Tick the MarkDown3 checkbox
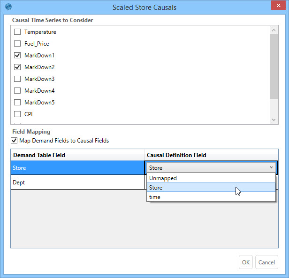Viewport: 289px width, 278px height. point(17,79)
